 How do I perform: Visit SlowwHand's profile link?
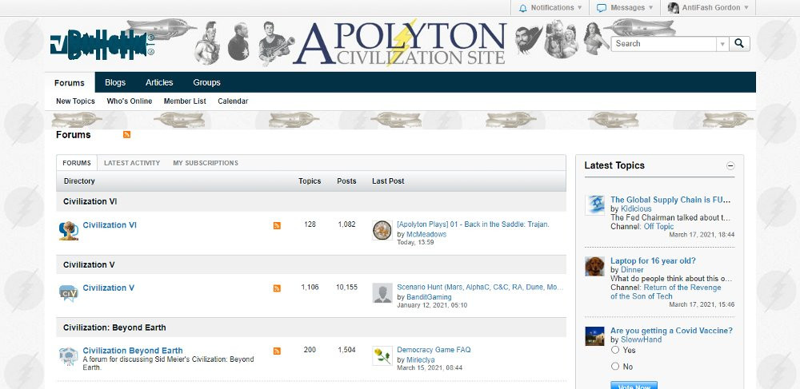pos(642,339)
